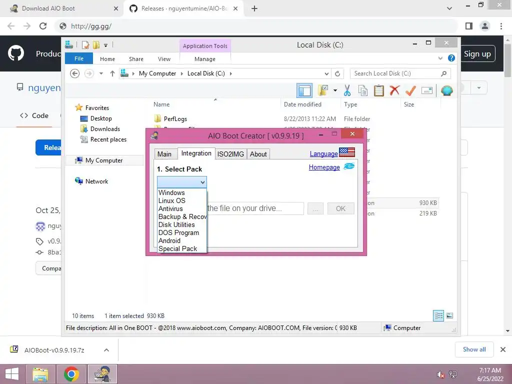
Task: Click the US flag language icon
Action: (347, 152)
